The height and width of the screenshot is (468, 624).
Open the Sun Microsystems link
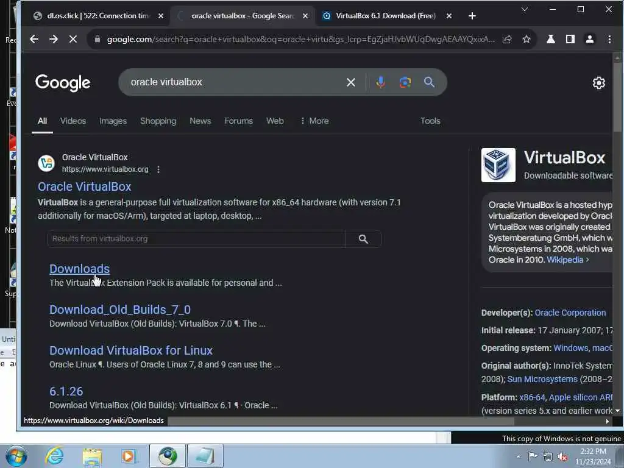coord(542,379)
